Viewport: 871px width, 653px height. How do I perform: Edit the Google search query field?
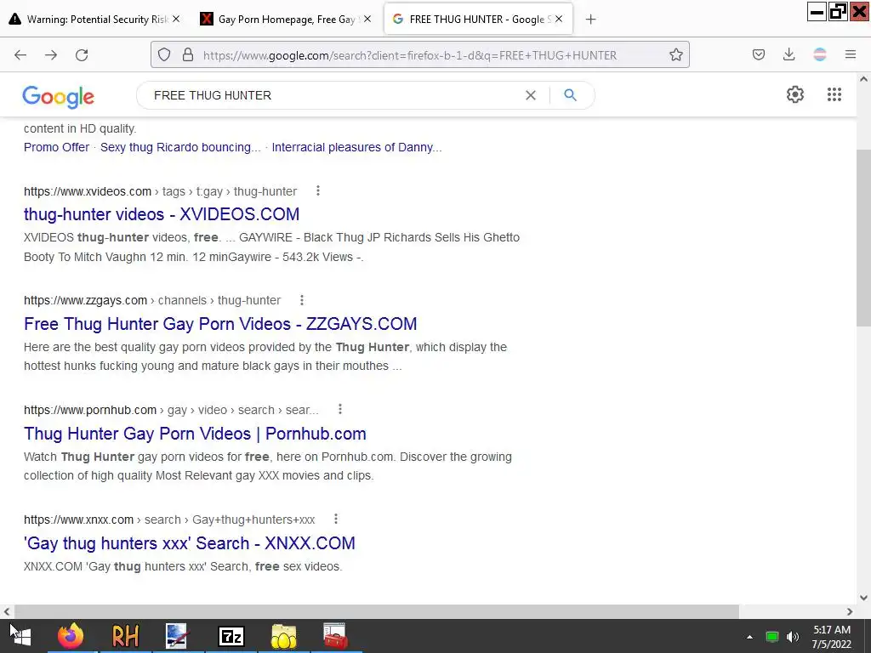(x=333, y=95)
